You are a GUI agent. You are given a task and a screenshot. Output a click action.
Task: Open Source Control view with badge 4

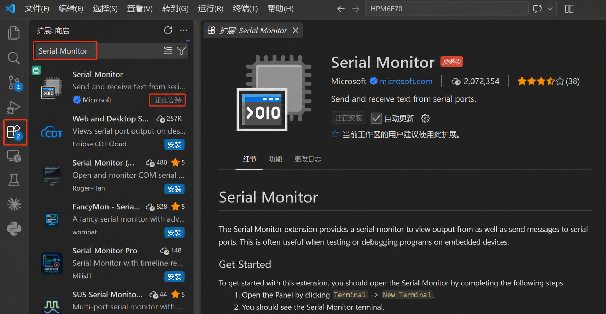tap(15, 83)
